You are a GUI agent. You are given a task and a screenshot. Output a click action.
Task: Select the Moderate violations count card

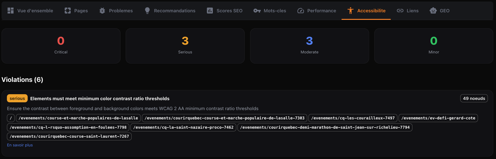(x=309, y=46)
